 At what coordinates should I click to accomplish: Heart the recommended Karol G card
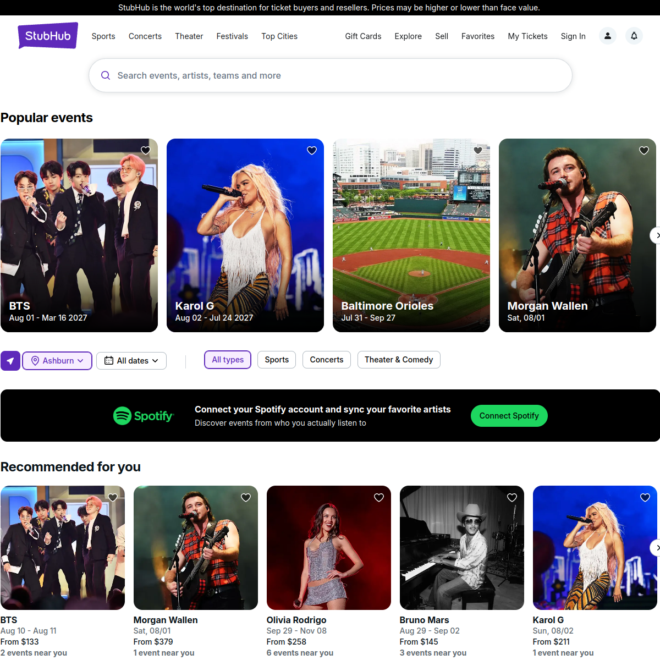tap(645, 498)
